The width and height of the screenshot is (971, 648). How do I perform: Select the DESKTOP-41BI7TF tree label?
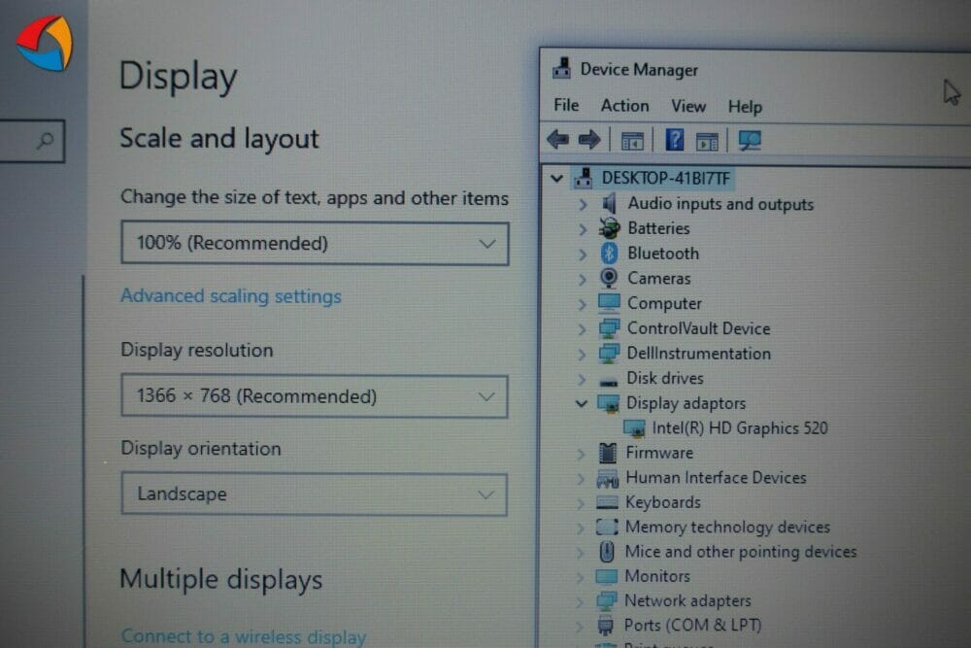[x=666, y=179]
